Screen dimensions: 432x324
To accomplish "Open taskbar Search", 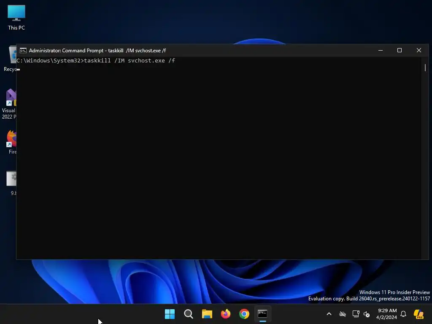I will (189, 314).
